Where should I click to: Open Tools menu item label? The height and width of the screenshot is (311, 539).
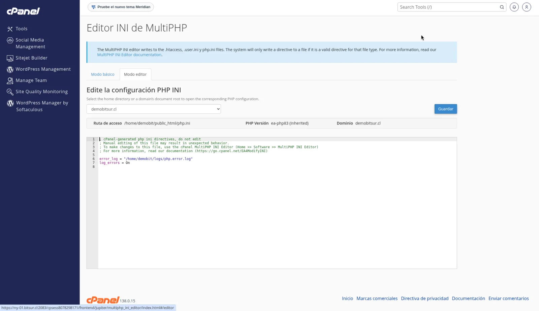[x=22, y=29]
